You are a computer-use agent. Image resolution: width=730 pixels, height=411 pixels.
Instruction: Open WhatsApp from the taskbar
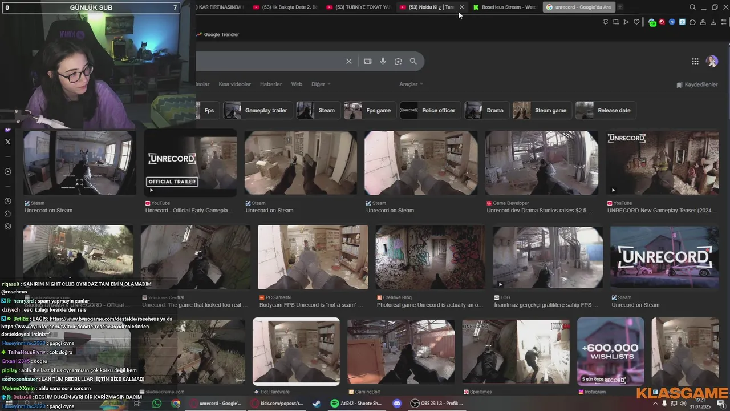tap(157, 404)
